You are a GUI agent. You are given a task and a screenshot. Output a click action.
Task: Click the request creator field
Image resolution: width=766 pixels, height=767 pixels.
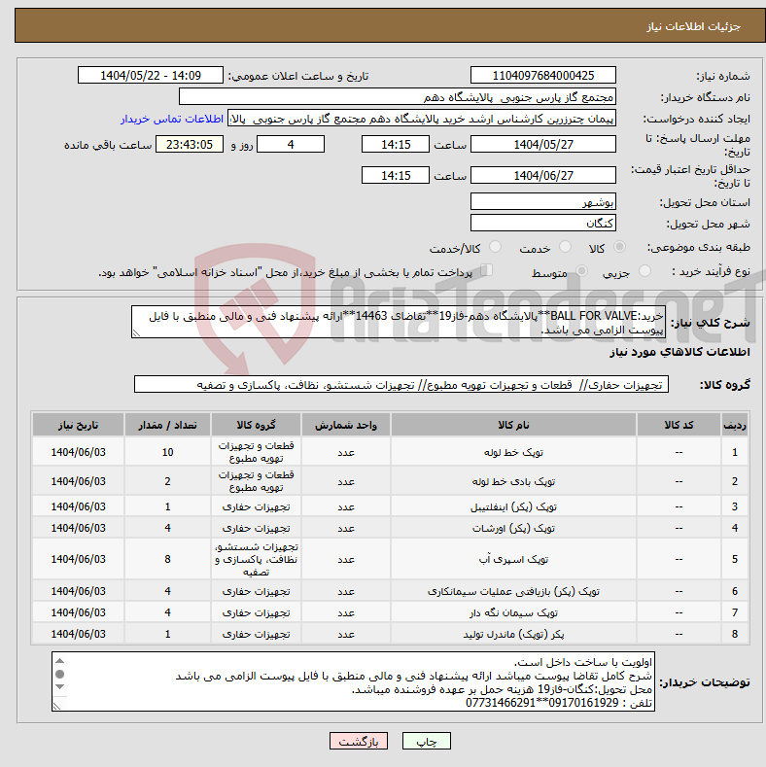pyautogui.click(x=422, y=119)
